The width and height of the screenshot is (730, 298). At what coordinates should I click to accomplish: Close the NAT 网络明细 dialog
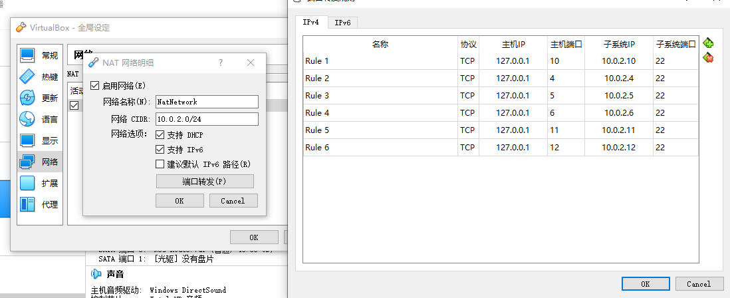tap(251, 63)
